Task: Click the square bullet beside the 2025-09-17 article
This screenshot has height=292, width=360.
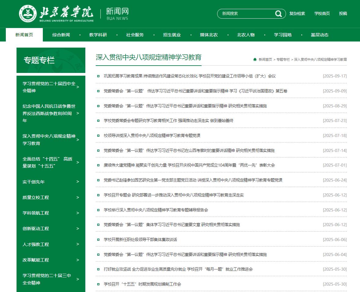Action: coord(98,76)
